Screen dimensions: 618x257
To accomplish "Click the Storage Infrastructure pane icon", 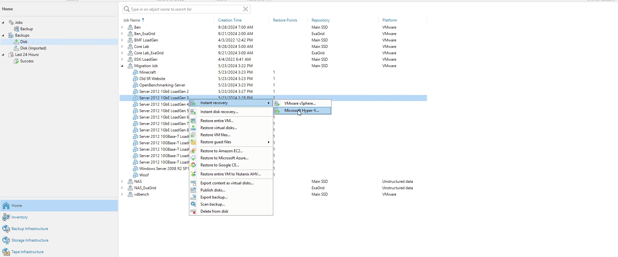I will click(x=6, y=240).
